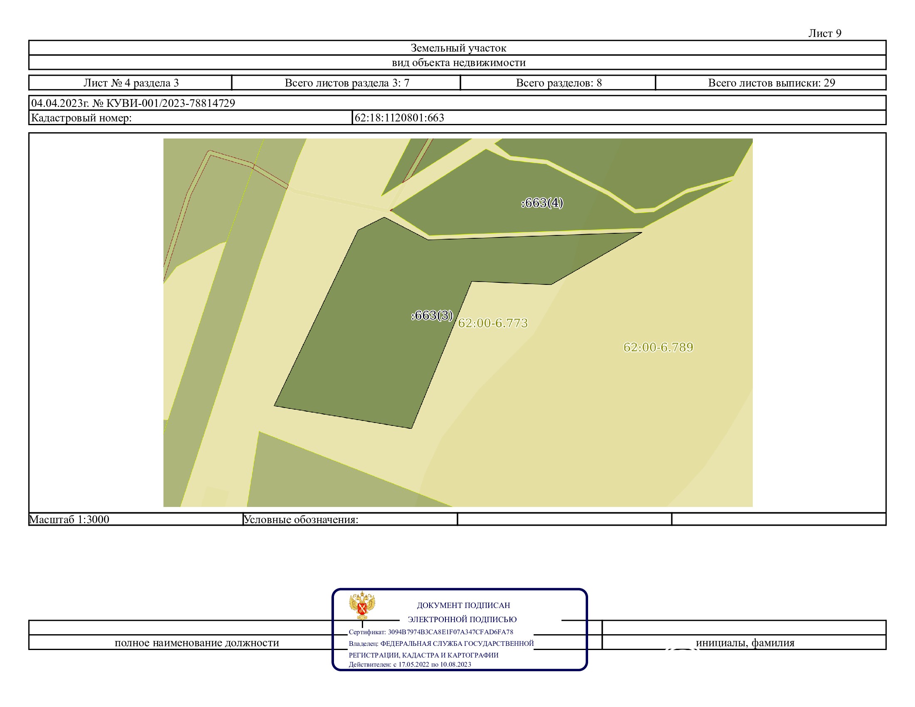Click the 'Действителен' validity date line
Viewport: 915px width, 707px height.
pos(410,664)
